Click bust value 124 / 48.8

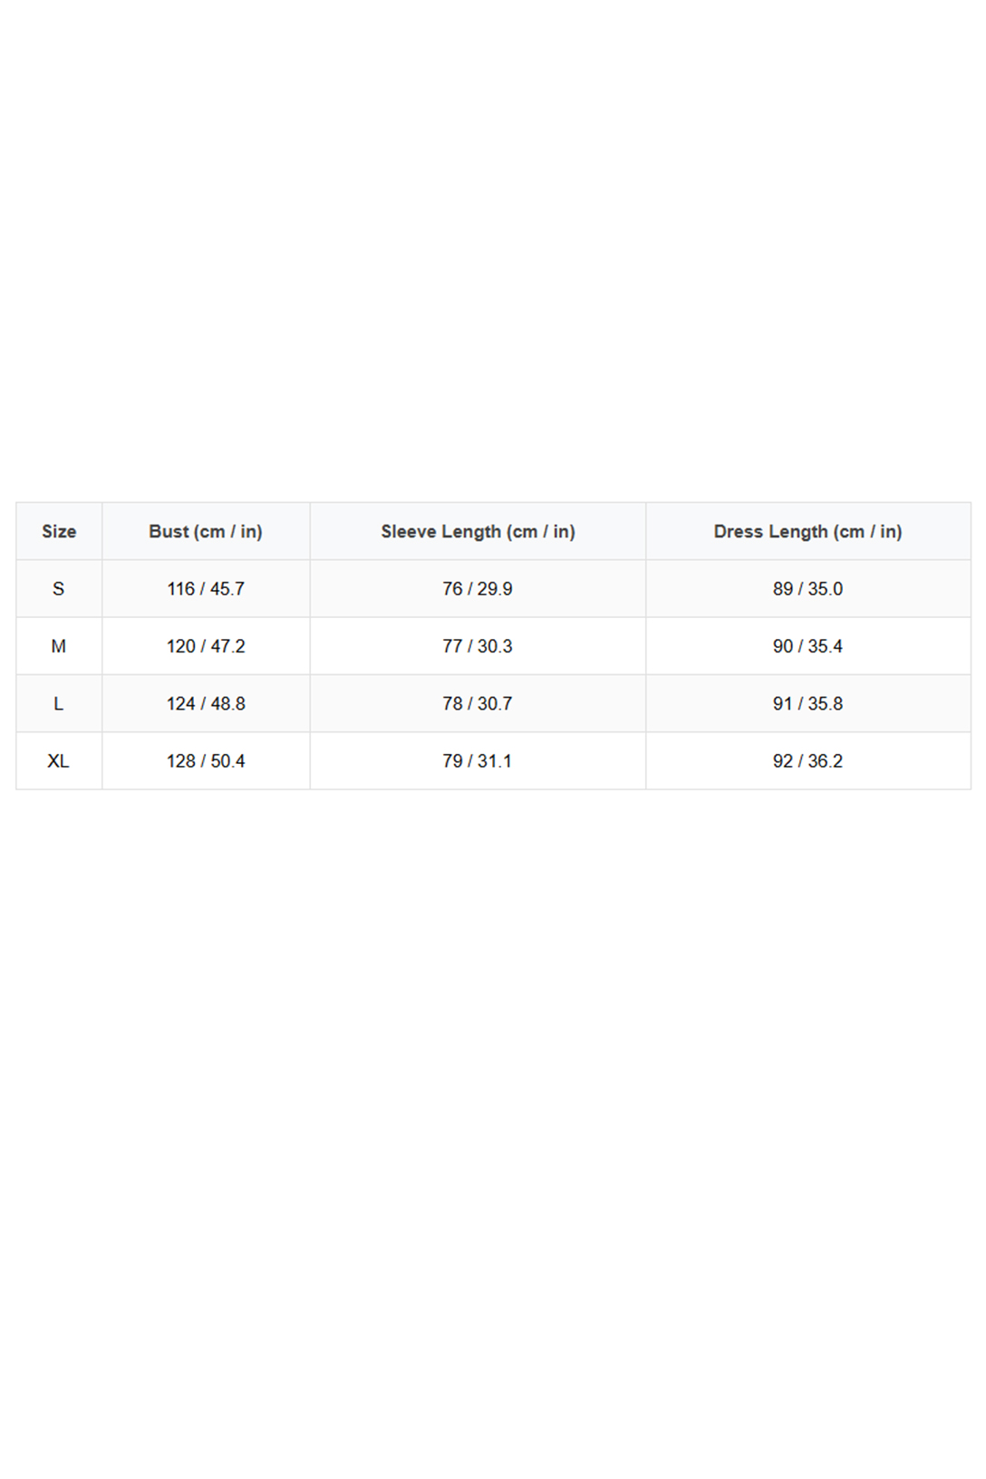click(206, 704)
